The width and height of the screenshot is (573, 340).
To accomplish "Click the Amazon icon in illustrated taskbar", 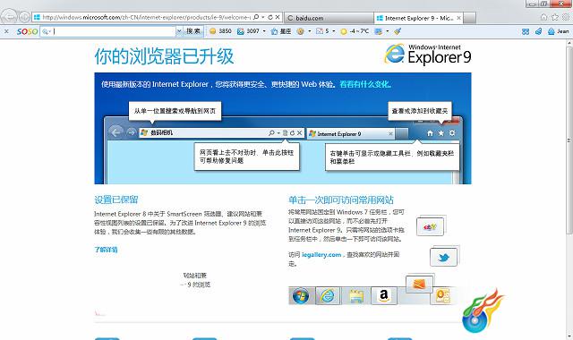I will [384, 295].
